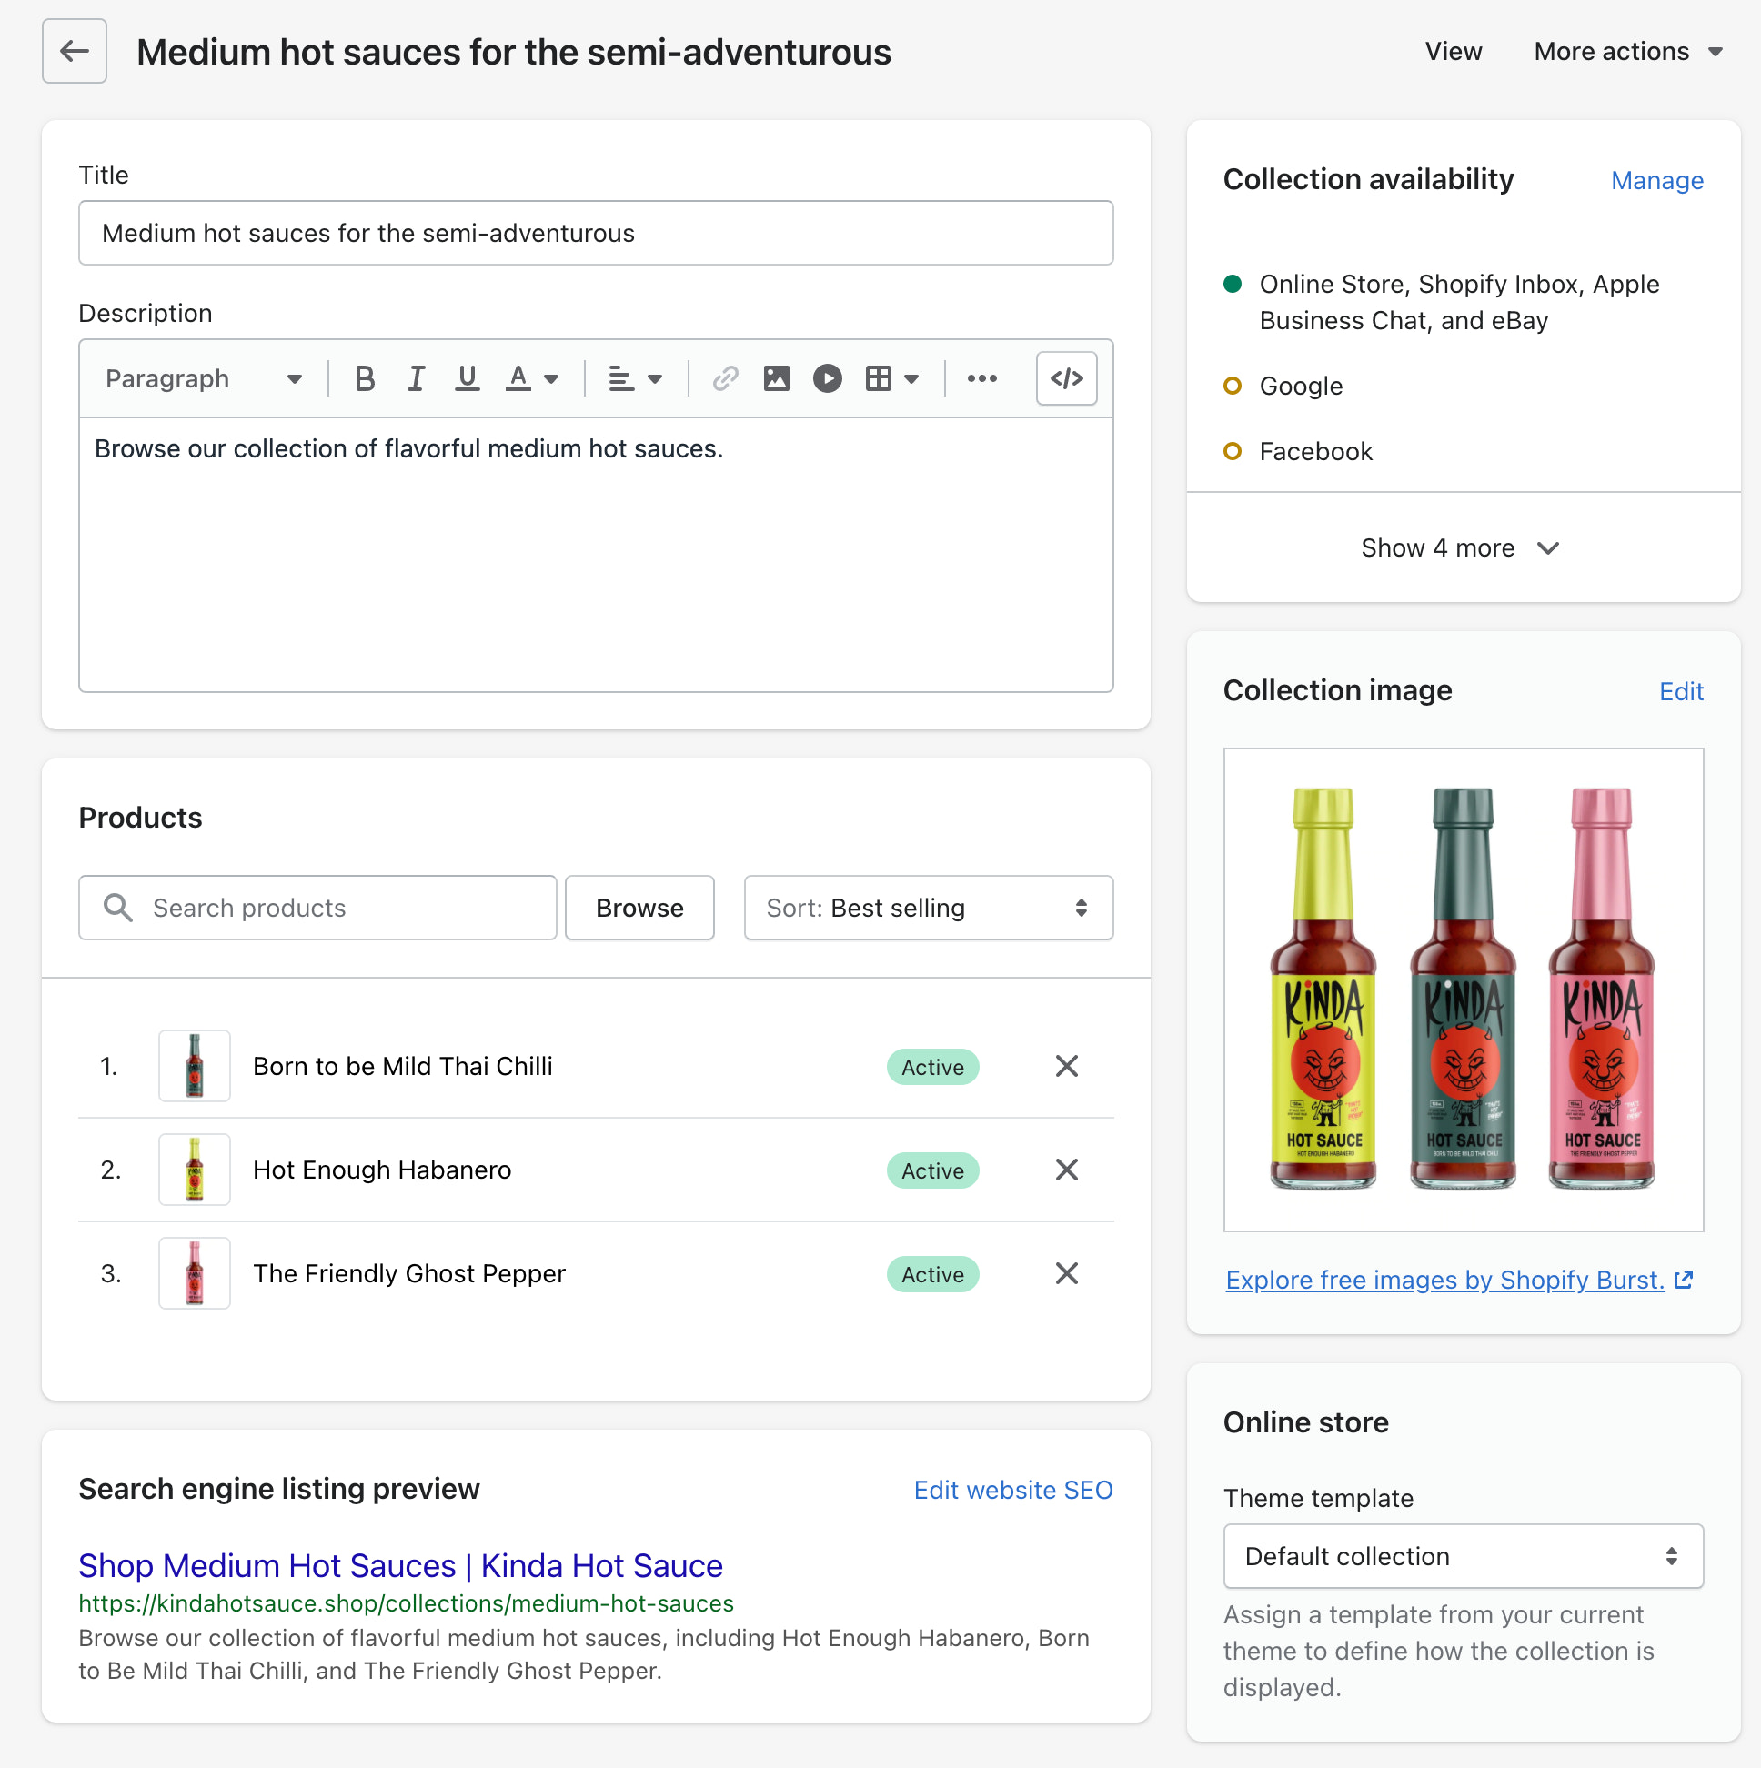Viewport: 1761px width, 1768px height.
Task: Click the Edit website SEO link
Action: pyautogui.click(x=1012, y=1490)
